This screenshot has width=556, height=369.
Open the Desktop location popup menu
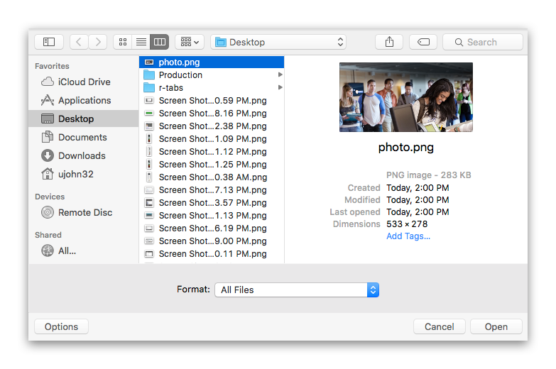click(x=280, y=42)
